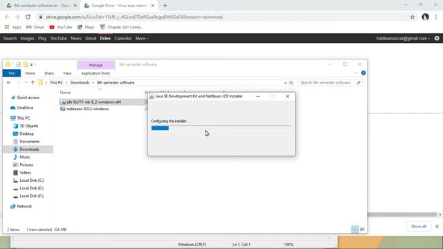Open Chrome profile avatar

425,17
